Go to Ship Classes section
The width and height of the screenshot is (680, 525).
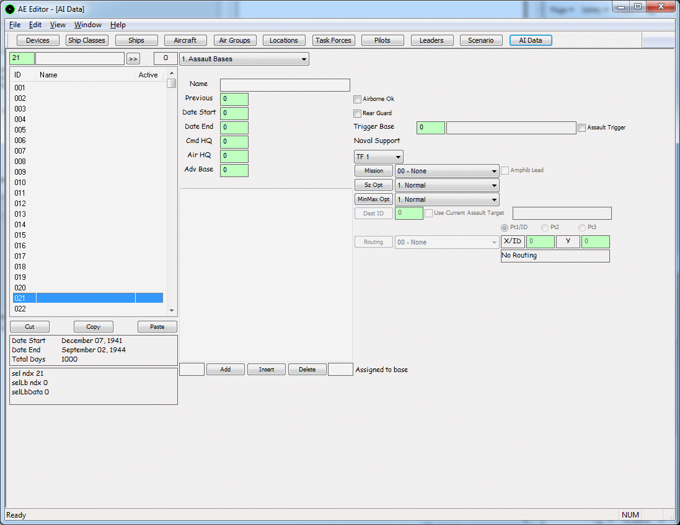point(87,40)
